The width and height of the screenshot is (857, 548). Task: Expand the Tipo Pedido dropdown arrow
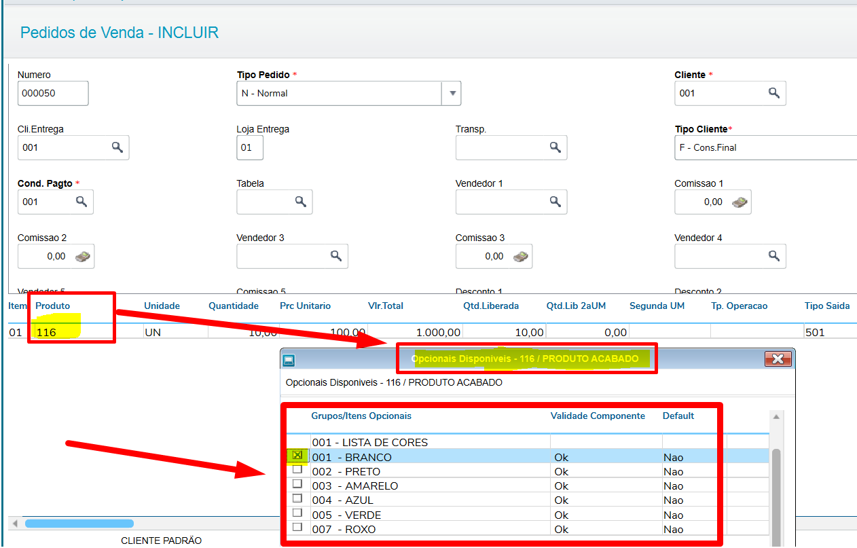[x=452, y=93]
